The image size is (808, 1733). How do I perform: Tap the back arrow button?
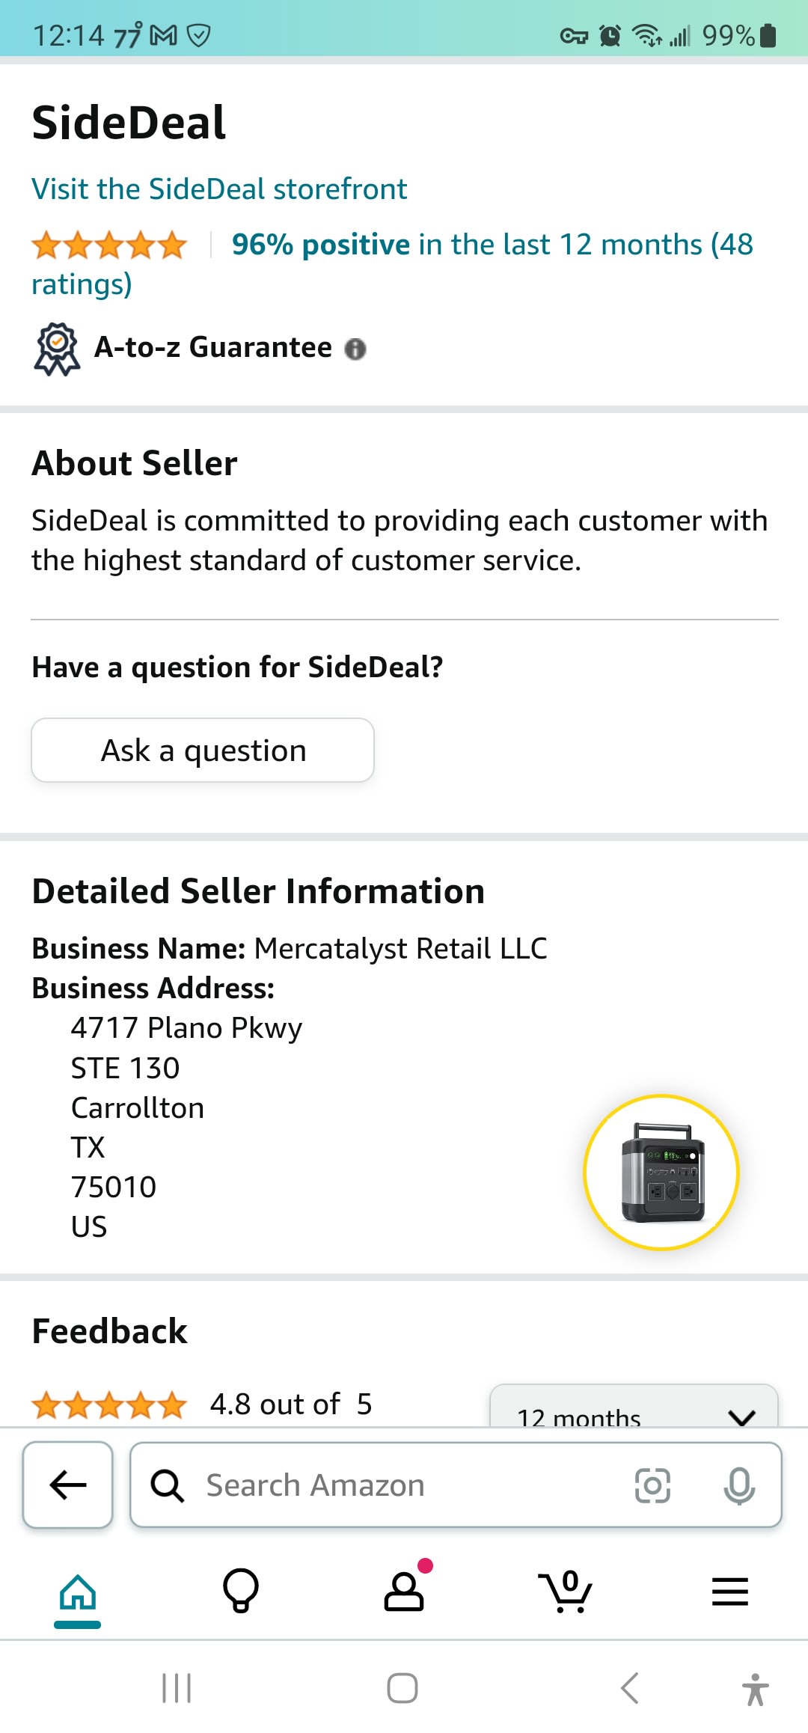[x=68, y=1485]
